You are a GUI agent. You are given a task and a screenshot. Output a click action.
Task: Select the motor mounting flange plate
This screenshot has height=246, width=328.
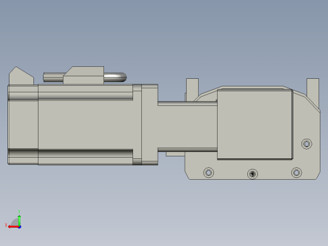tap(149, 124)
